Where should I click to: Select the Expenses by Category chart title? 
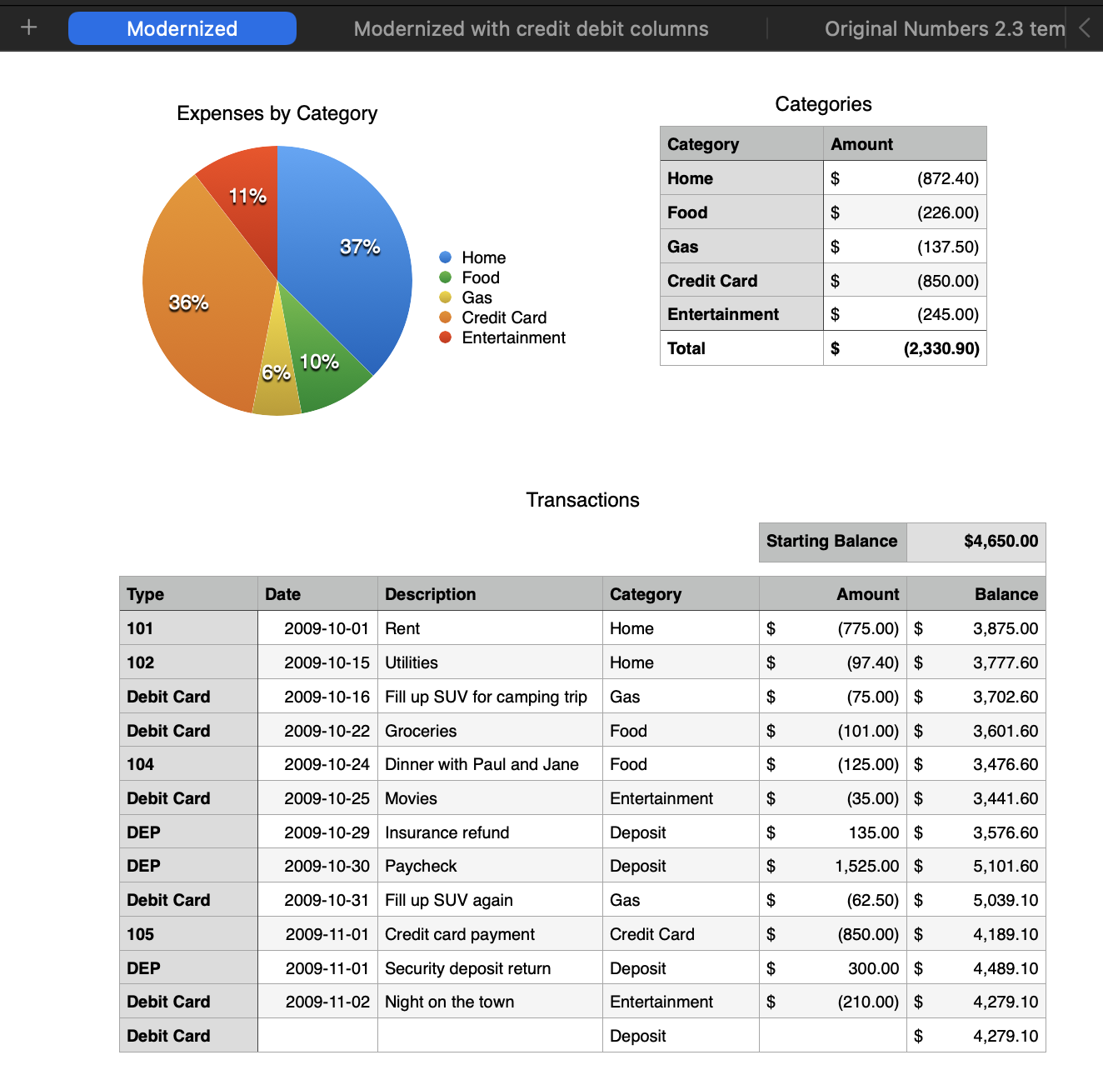(x=277, y=113)
